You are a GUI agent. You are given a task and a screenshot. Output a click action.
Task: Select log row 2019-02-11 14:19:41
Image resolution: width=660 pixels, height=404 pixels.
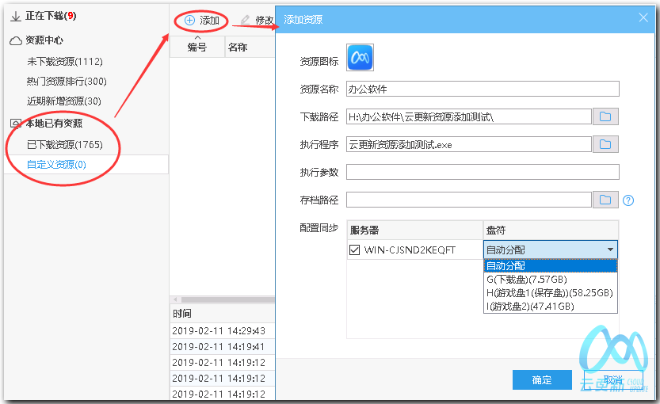(223, 347)
